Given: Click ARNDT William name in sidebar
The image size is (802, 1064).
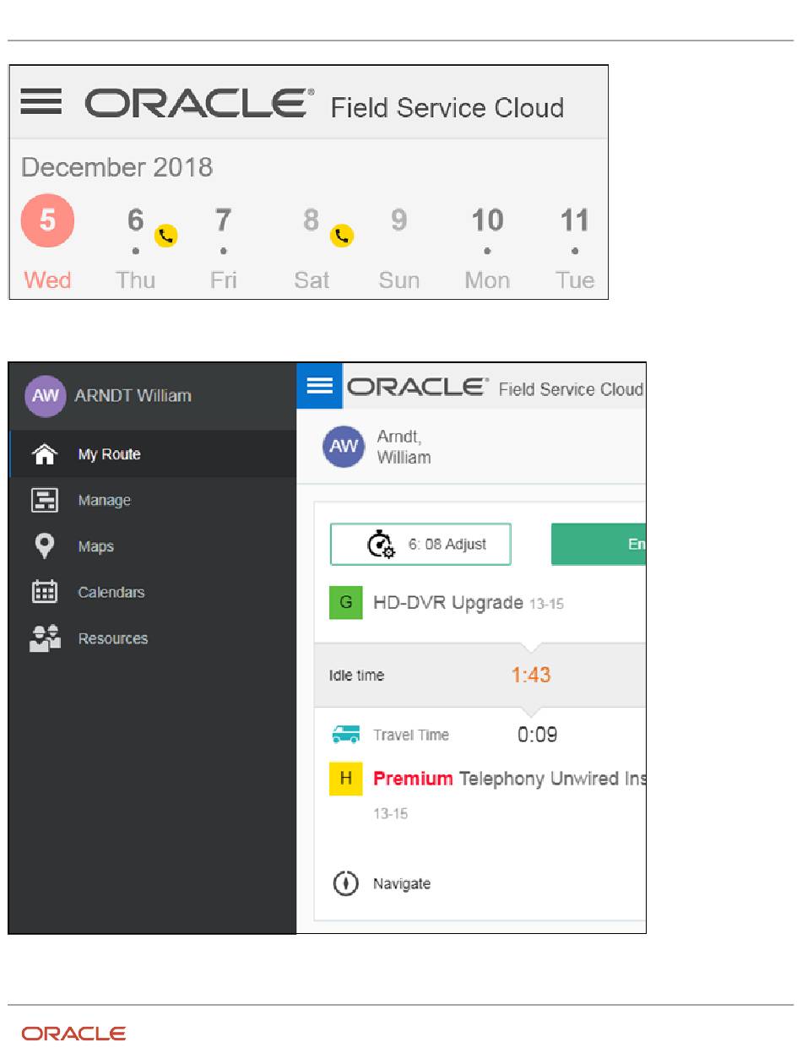Looking at the screenshot, I should [x=133, y=395].
